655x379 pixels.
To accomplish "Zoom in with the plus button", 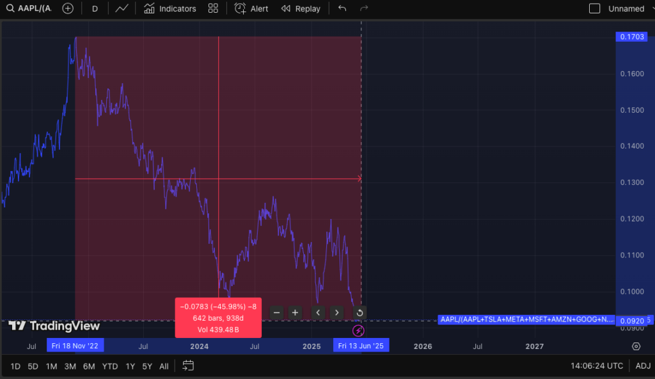I will click(x=295, y=312).
